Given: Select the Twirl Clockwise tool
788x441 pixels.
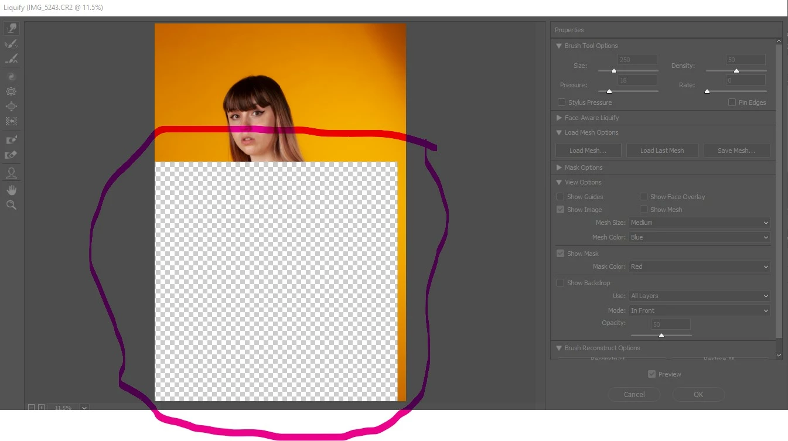Looking at the screenshot, I should click(x=11, y=77).
